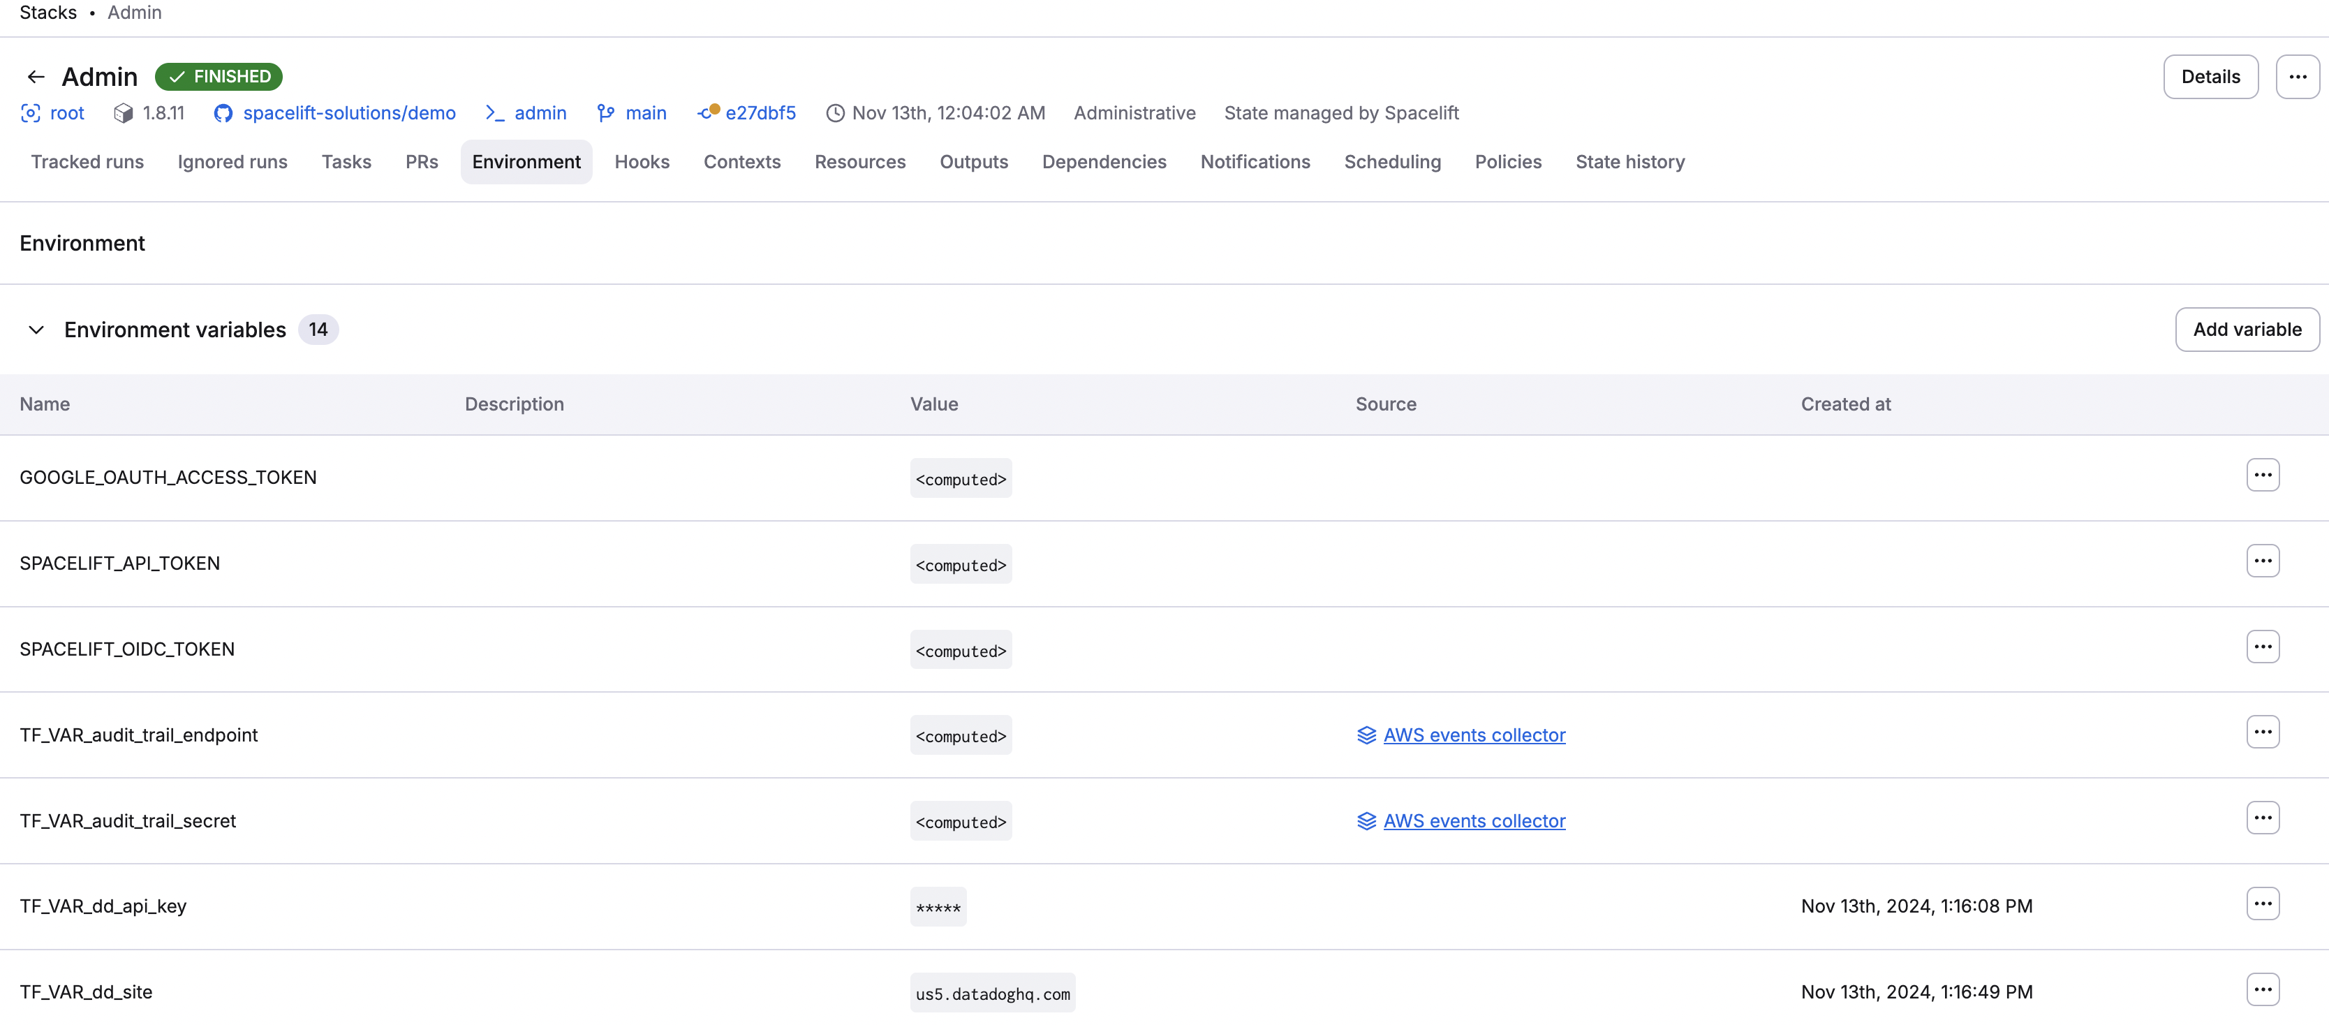Click the clock icon beside the run timestamp
The width and height of the screenshot is (2329, 1025).
tap(836, 113)
